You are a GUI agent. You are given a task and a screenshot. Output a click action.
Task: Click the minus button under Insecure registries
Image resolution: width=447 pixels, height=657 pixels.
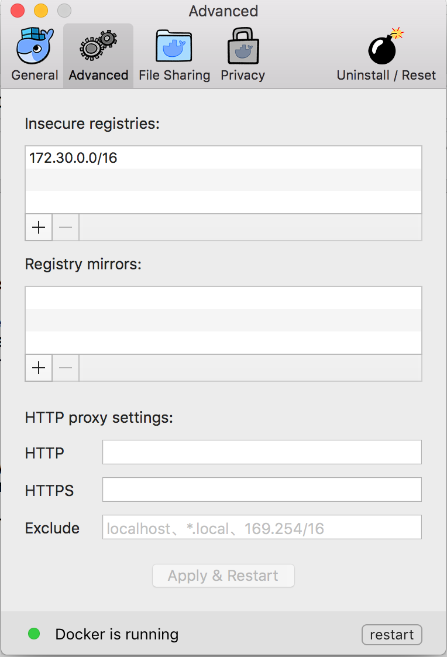click(x=65, y=227)
